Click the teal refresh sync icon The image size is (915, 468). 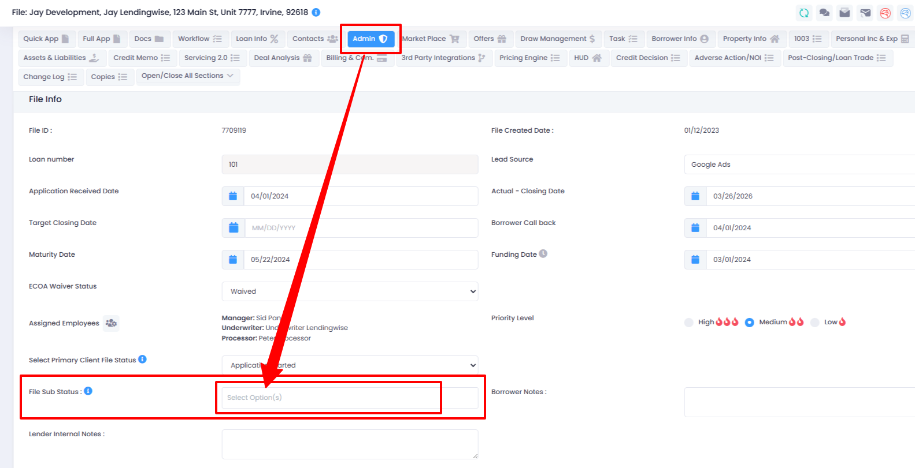tap(803, 13)
